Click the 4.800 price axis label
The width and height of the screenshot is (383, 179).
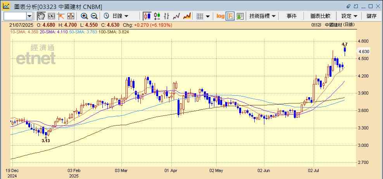click(x=364, y=41)
